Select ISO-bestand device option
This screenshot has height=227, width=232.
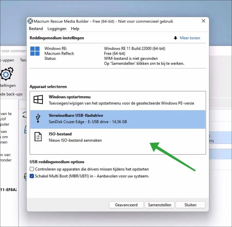pos(118,137)
